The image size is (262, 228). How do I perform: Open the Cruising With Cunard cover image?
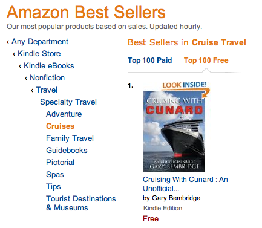pos(174,131)
